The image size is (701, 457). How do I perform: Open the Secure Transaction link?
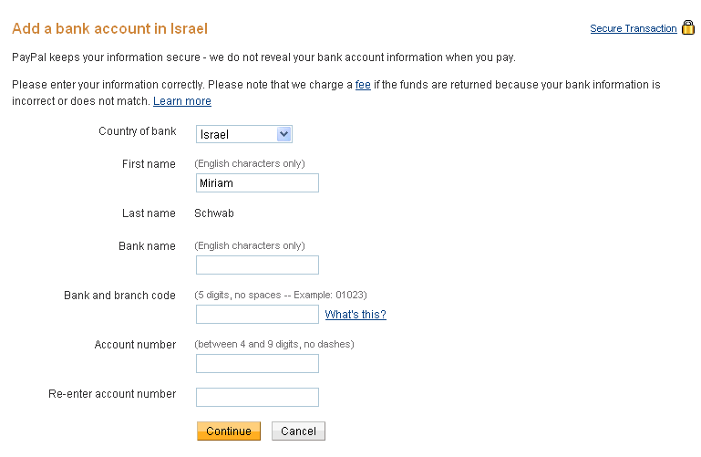(633, 29)
